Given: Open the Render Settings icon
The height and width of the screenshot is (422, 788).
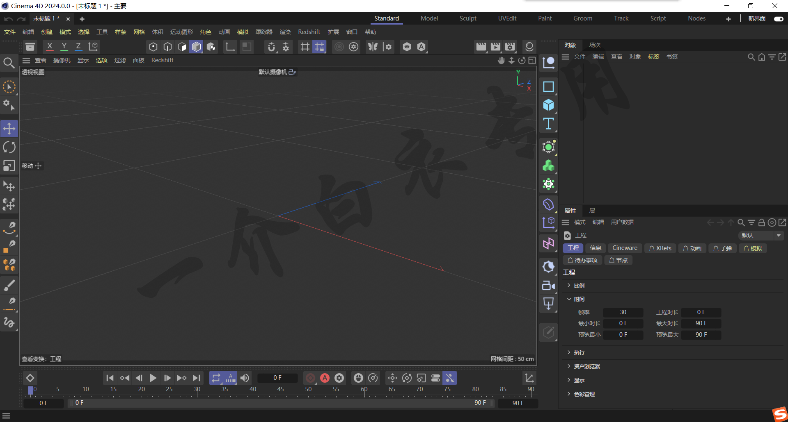Looking at the screenshot, I should tap(510, 47).
